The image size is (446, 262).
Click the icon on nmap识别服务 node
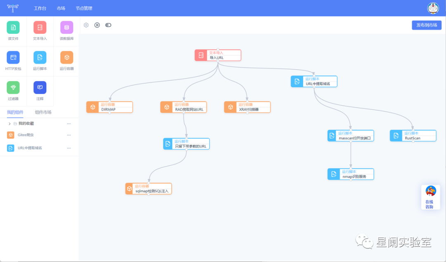[x=334, y=174]
